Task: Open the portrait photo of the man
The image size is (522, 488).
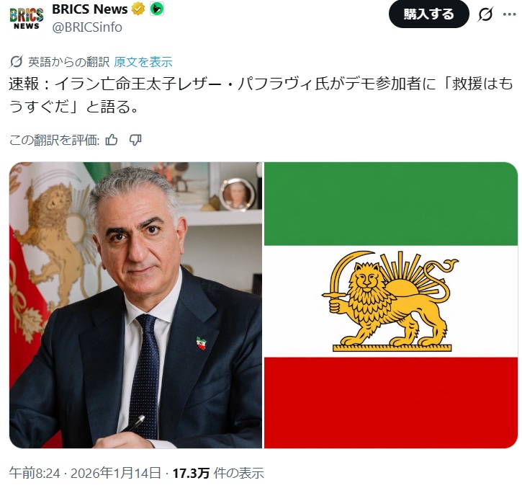Action: point(135,305)
